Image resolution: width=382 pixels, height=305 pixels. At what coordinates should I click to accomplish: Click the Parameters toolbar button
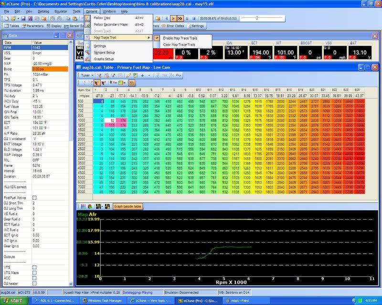pos(32,26)
